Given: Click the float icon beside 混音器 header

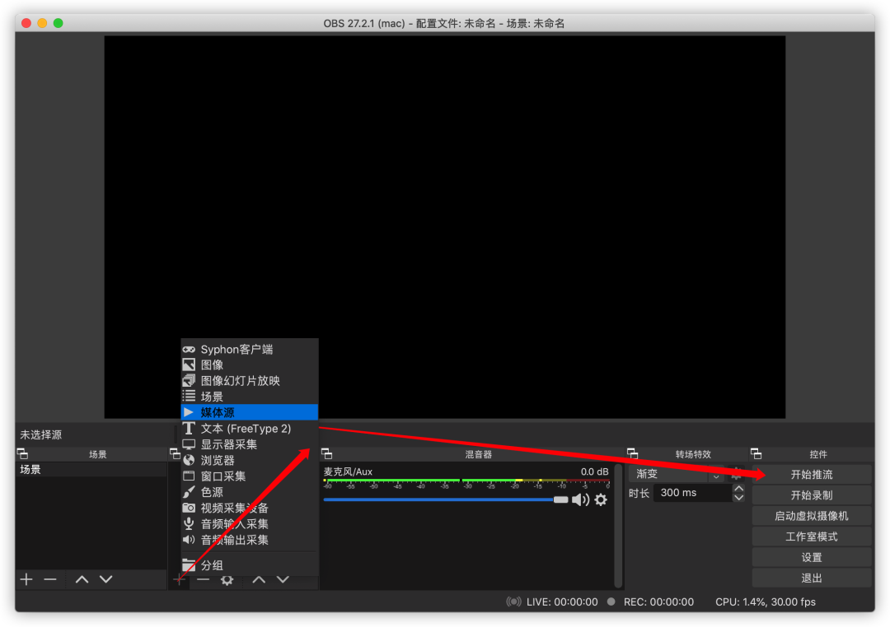Looking at the screenshot, I should pyautogui.click(x=327, y=453).
